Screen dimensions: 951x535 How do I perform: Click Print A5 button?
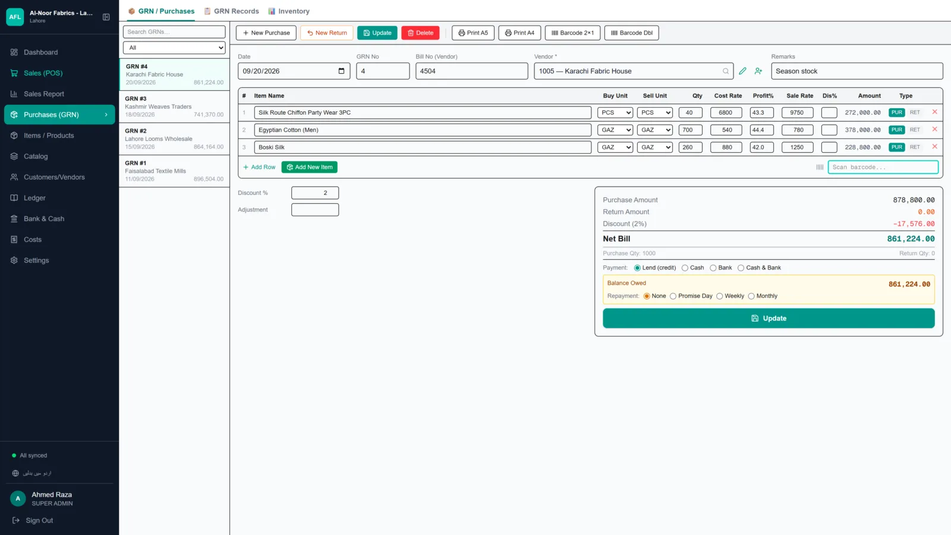473,33
